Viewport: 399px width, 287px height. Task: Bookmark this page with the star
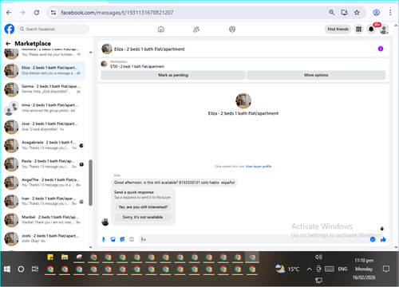point(357,13)
